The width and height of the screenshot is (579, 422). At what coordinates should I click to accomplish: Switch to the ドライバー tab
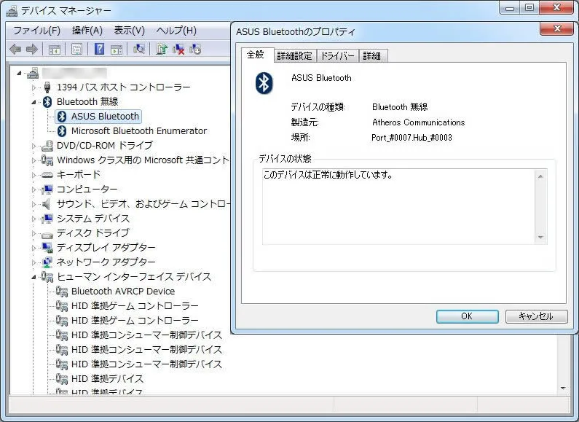pyautogui.click(x=337, y=56)
